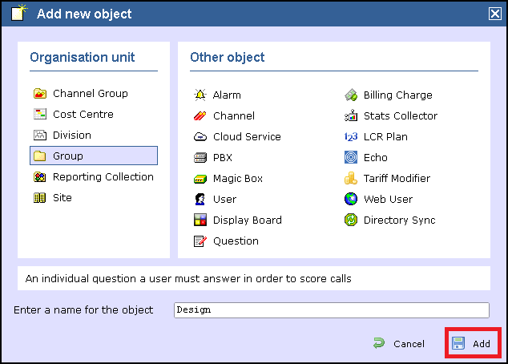The height and width of the screenshot is (364, 508).
Task: Click the PBX device icon
Action: click(x=200, y=157)
